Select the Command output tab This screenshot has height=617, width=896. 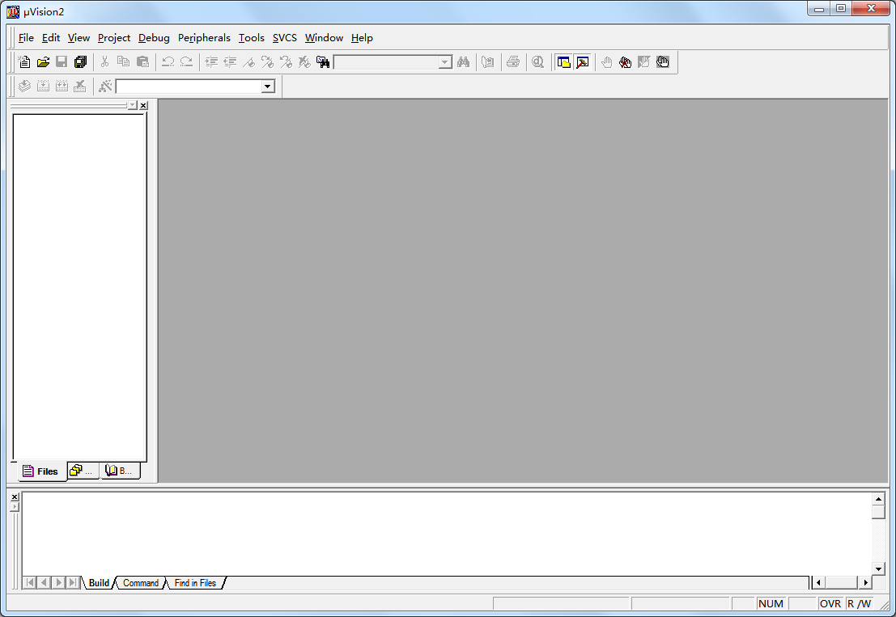(x=141, y=583)
